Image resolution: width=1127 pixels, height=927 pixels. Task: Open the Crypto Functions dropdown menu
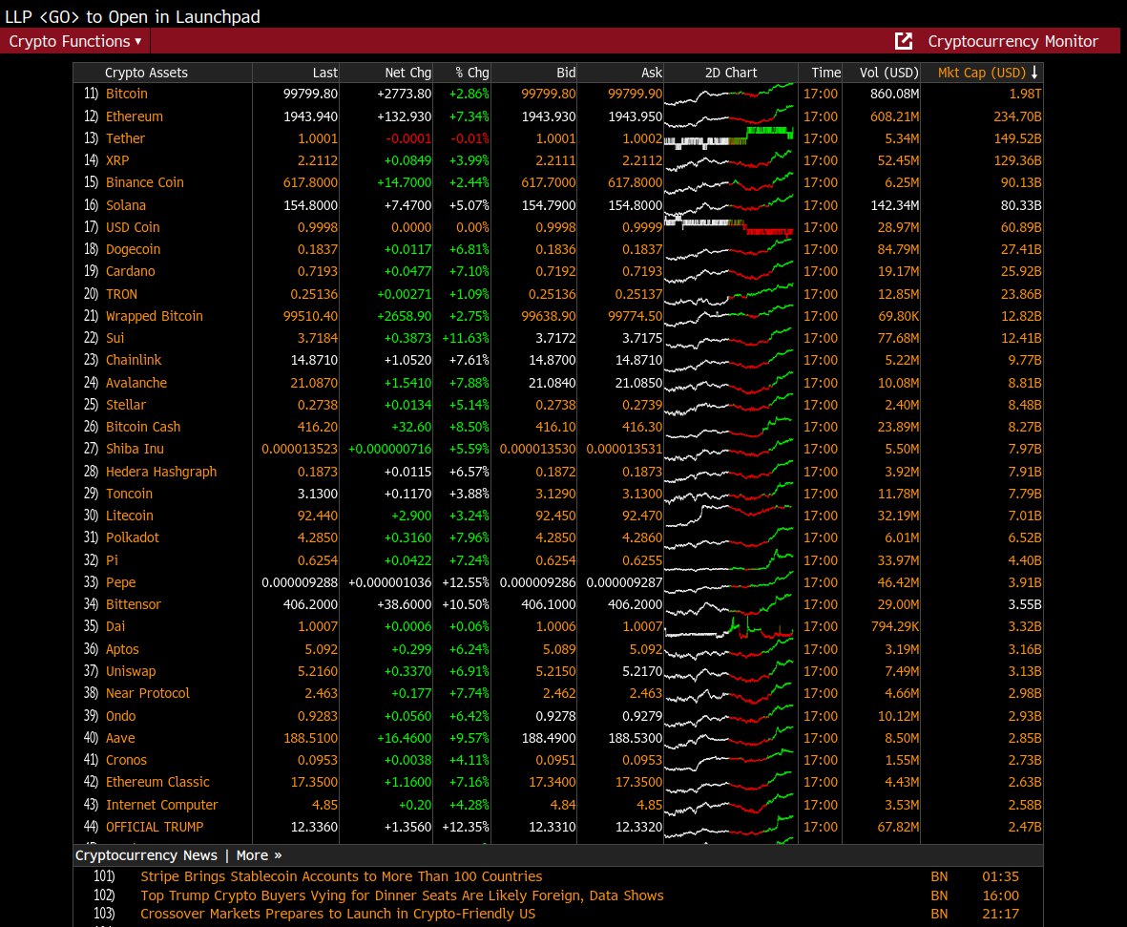click(75, 41)
